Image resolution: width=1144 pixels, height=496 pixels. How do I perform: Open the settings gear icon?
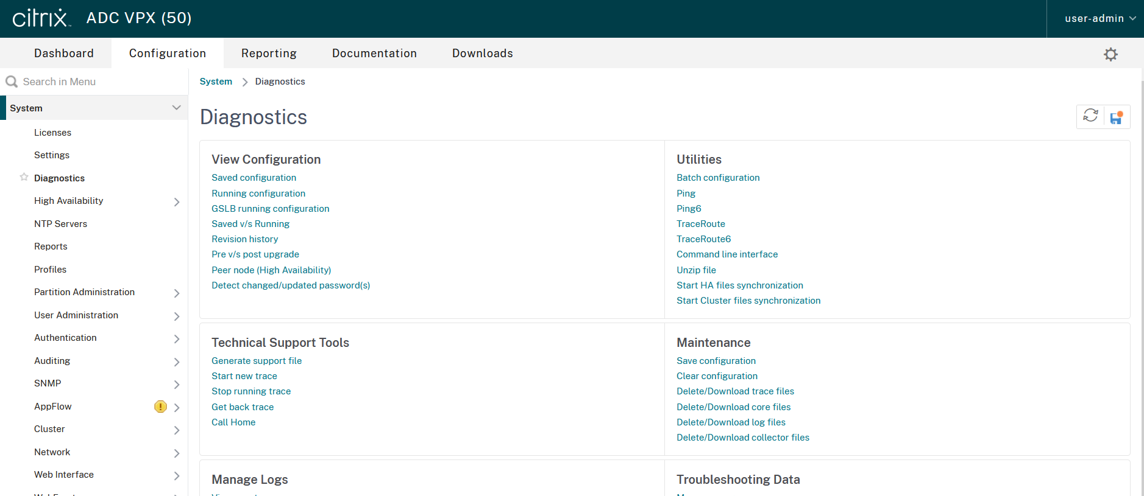pyautogui.click(x=1110, y=54)
